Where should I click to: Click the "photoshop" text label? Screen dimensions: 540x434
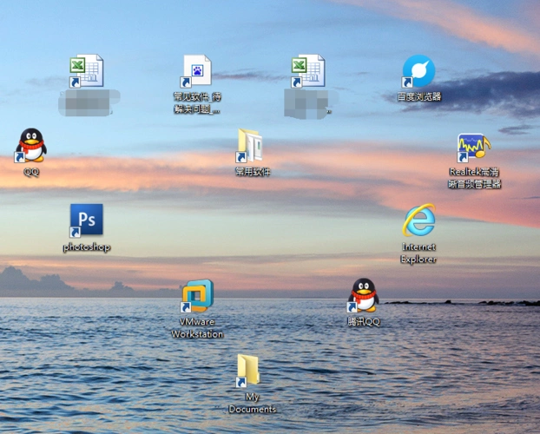coord(86,247)
